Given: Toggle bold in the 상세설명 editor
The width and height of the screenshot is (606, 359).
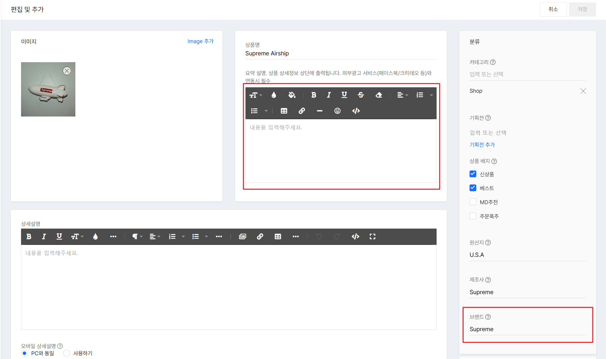Looking at the screenshot, I should [29, 236].
